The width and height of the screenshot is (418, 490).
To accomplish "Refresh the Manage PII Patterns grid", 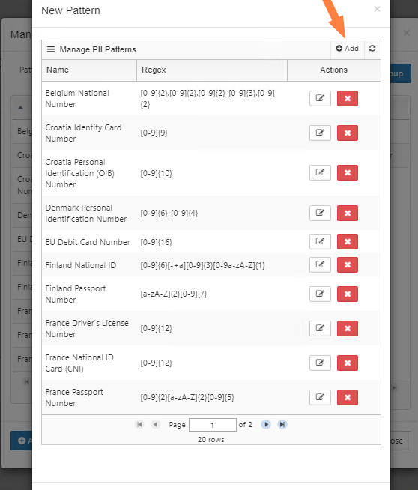I will (x=372, y=49).
